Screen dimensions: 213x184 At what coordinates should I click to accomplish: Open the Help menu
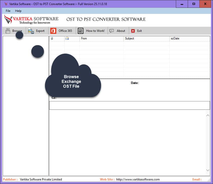(x=18, y=11)
